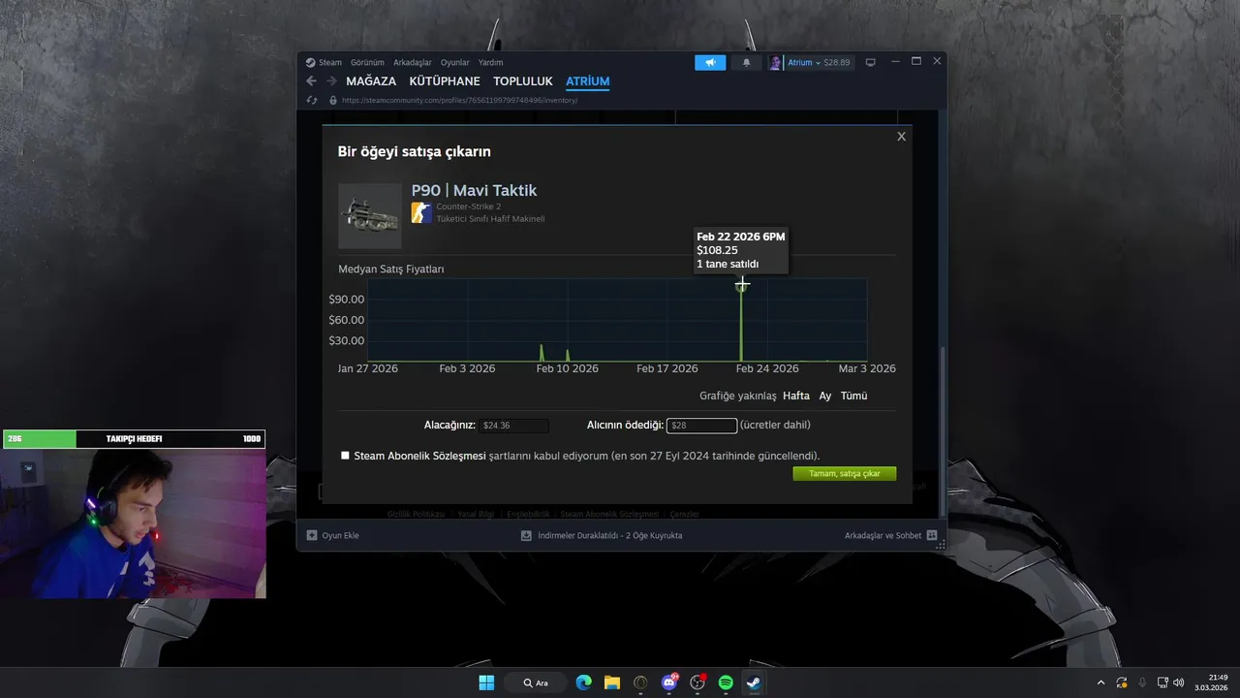Zoom graph to Tümü
Screen dimensions: 1240x698
(x=853, y=396)
